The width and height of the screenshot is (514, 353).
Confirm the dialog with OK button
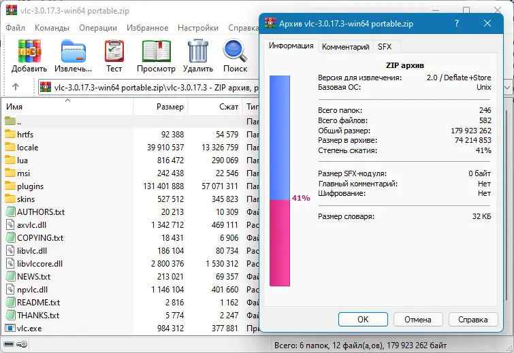coord(363,319)
